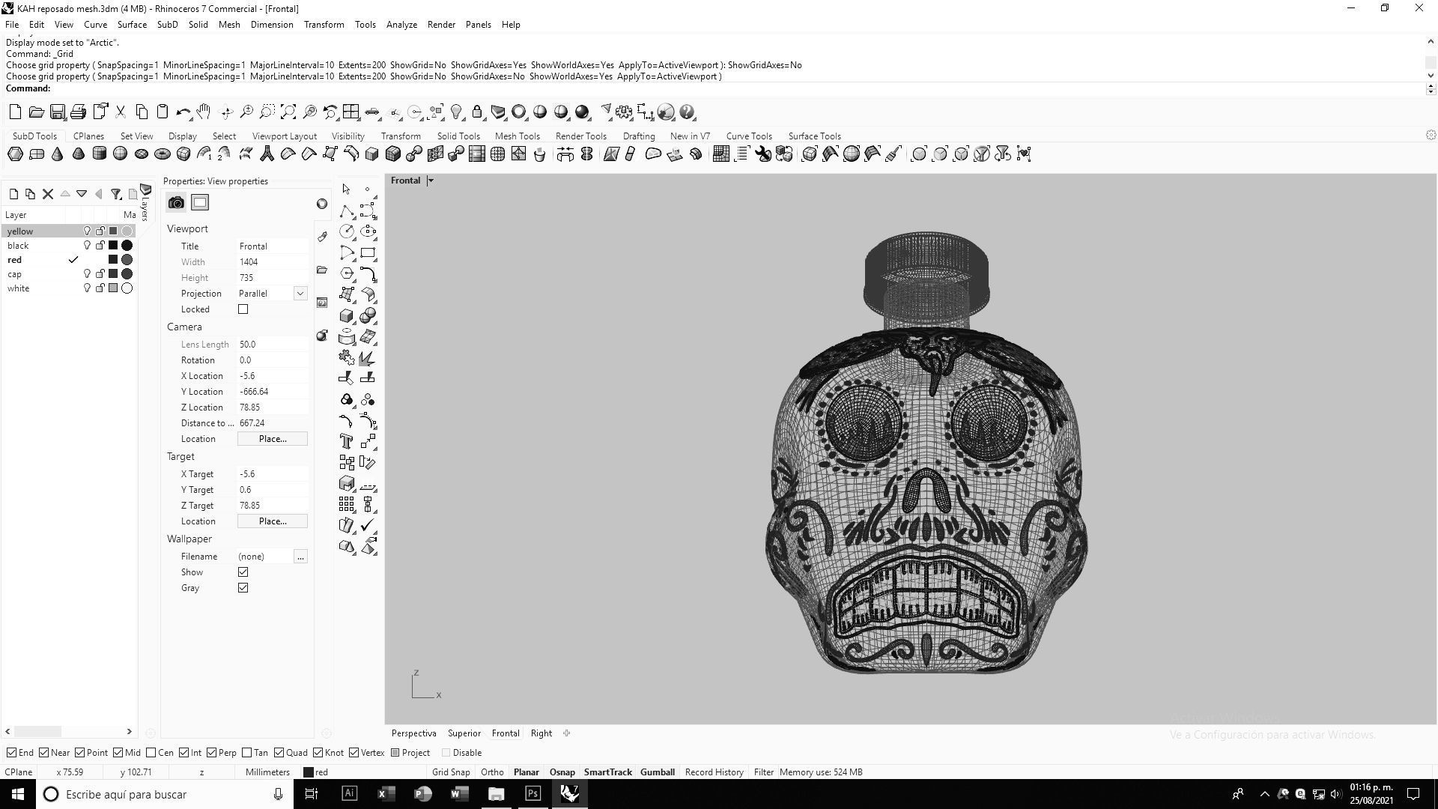The image size is (1438, 809).
Task: Click wallpaper filename browse button
Action: (x=300, y=557)
